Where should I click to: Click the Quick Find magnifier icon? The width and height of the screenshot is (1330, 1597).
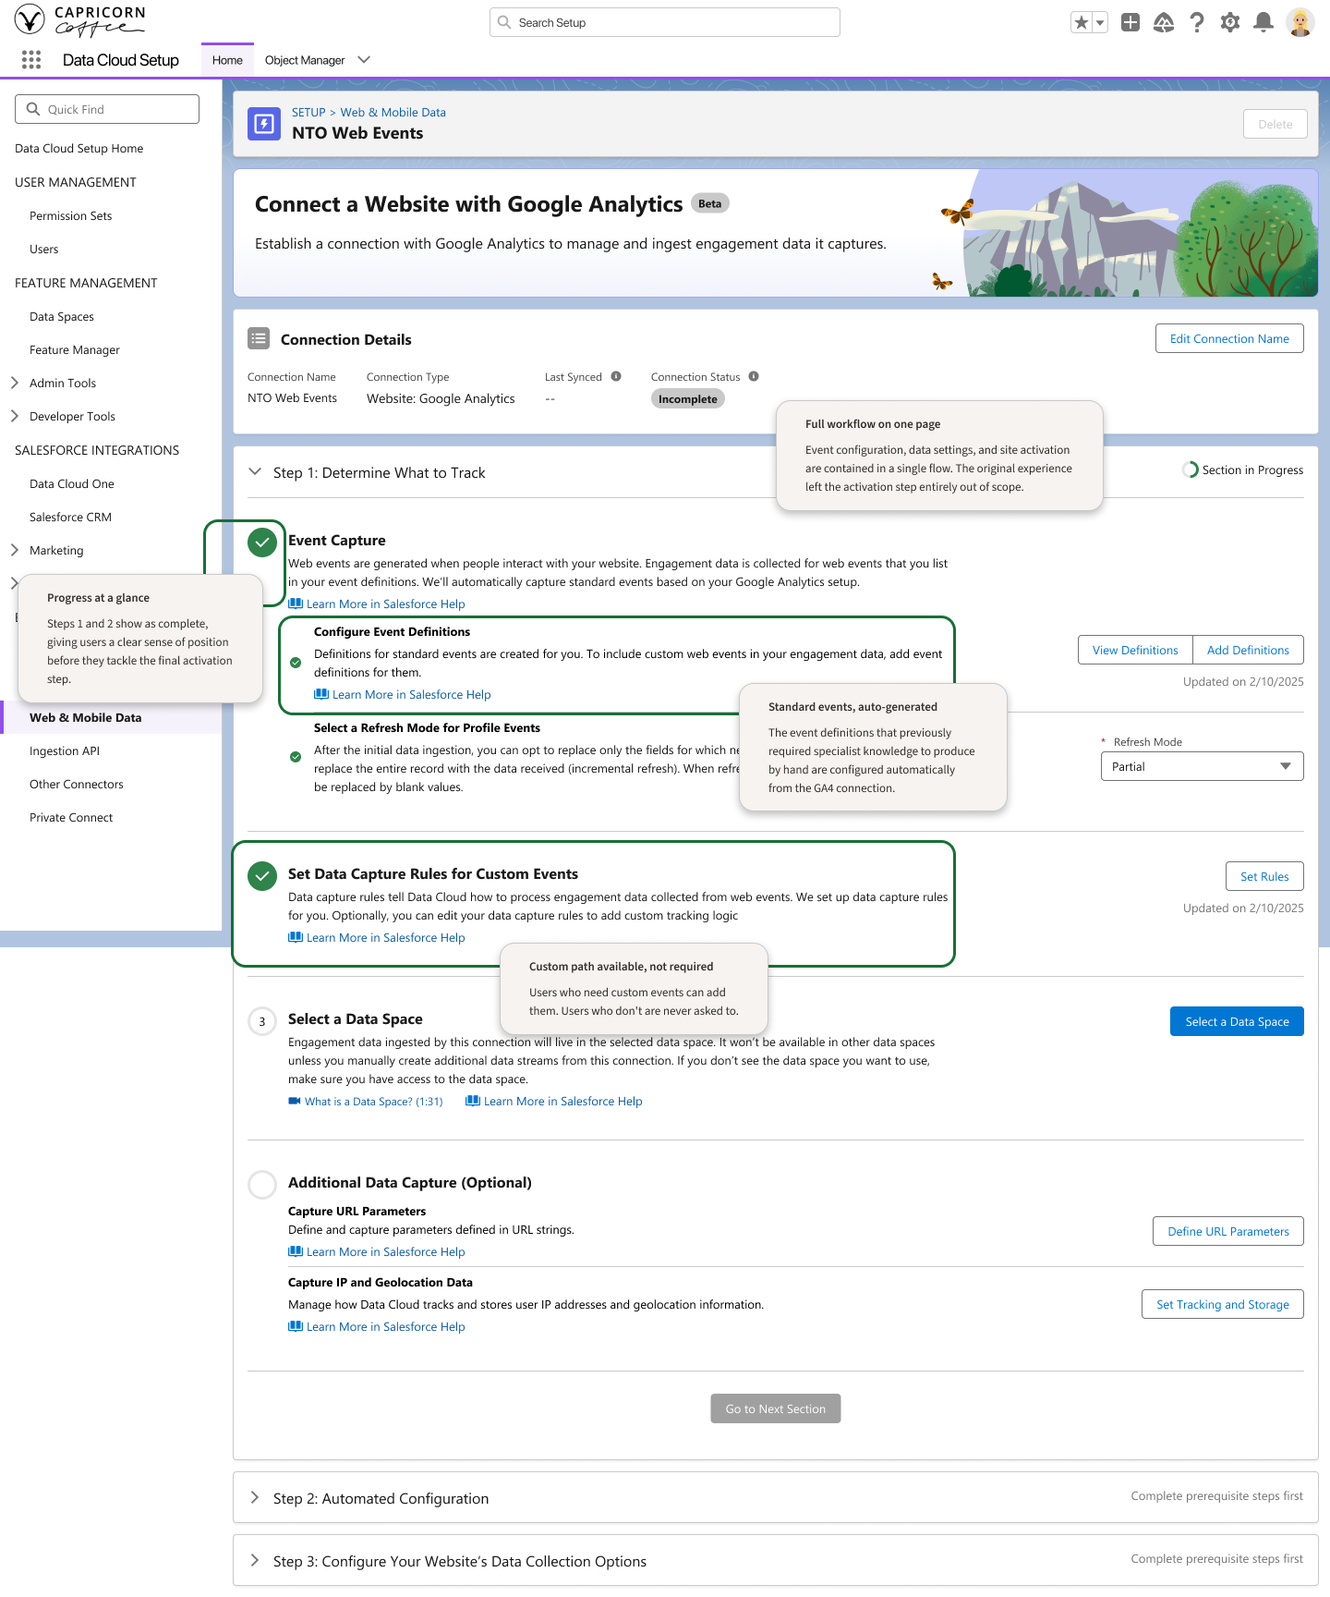click(33, 109)
